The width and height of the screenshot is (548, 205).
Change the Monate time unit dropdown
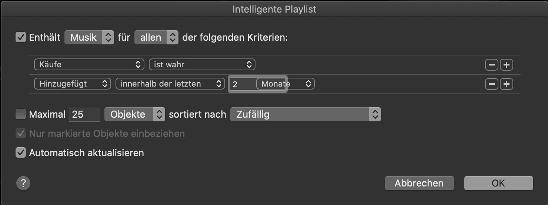[285, 84]
